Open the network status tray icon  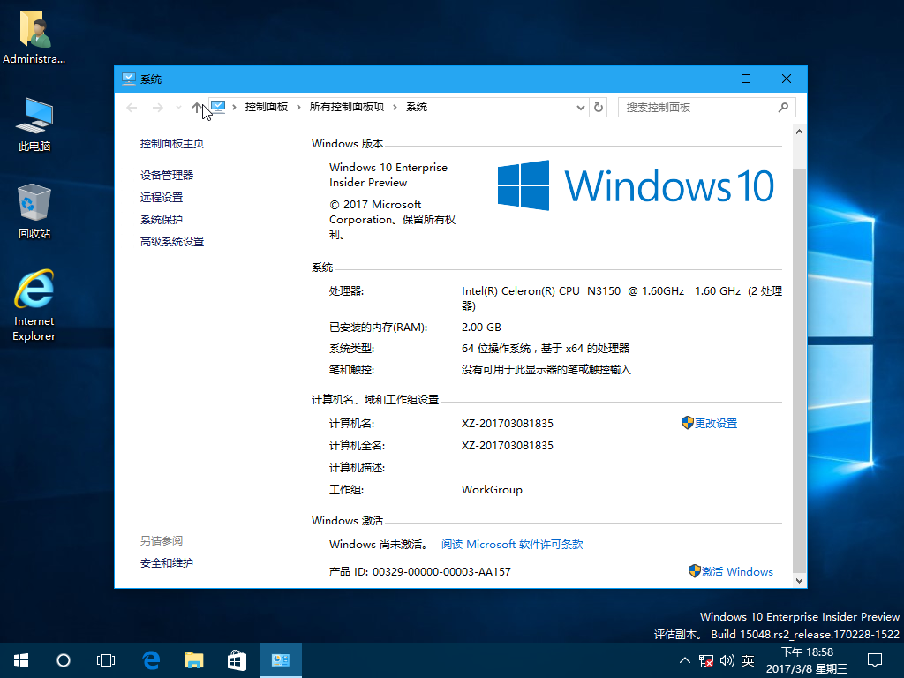pyautogui.click(x=705, y=660)
